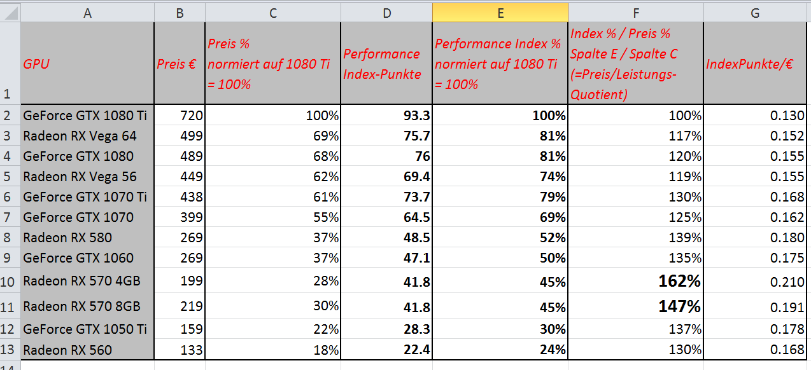Image resolution: width=811 pixels, height=370 pixels.
Task: Click the 28% price percent cell
Action: [272, 281]
